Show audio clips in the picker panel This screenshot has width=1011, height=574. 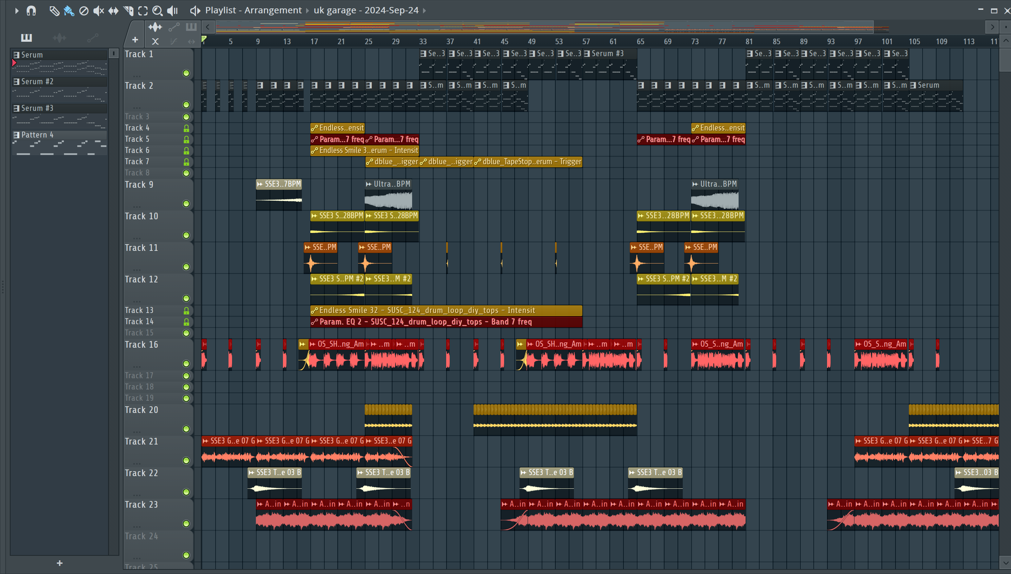[x=59, y=38]
